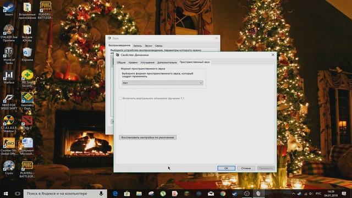This screenshot has height=198, width=352.
Task: Open the Recycle Bin icon
Action: click(27, 54)
